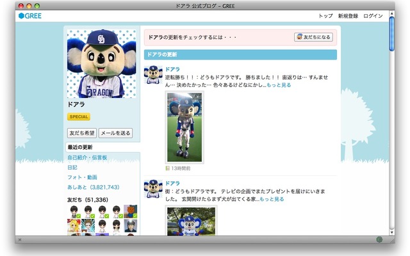Image resolution: width=410 pixels, height=256 pixels.
Task: Click the status bar x icon
Action: [20, 239]
